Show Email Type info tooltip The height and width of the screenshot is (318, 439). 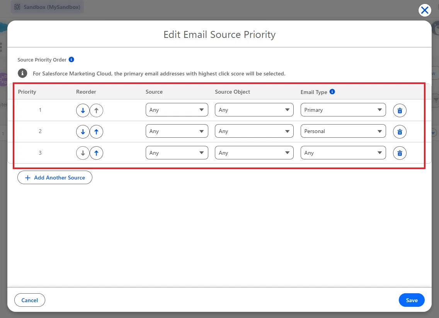(x=332, y=92)
